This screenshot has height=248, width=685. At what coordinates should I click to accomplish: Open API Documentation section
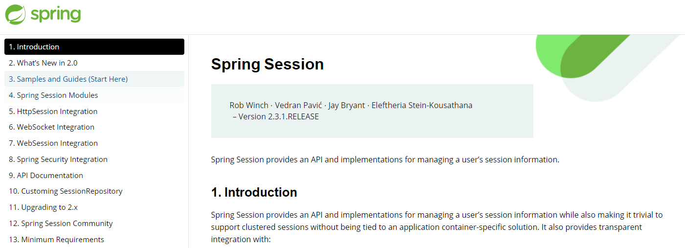tap(94, 175)
